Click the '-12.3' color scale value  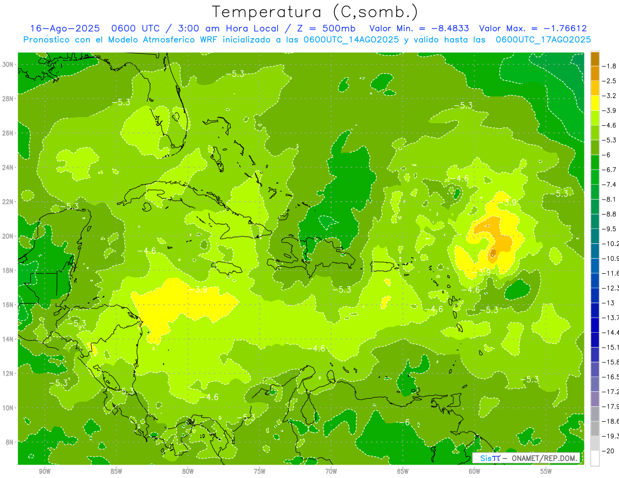click(611, 288)
